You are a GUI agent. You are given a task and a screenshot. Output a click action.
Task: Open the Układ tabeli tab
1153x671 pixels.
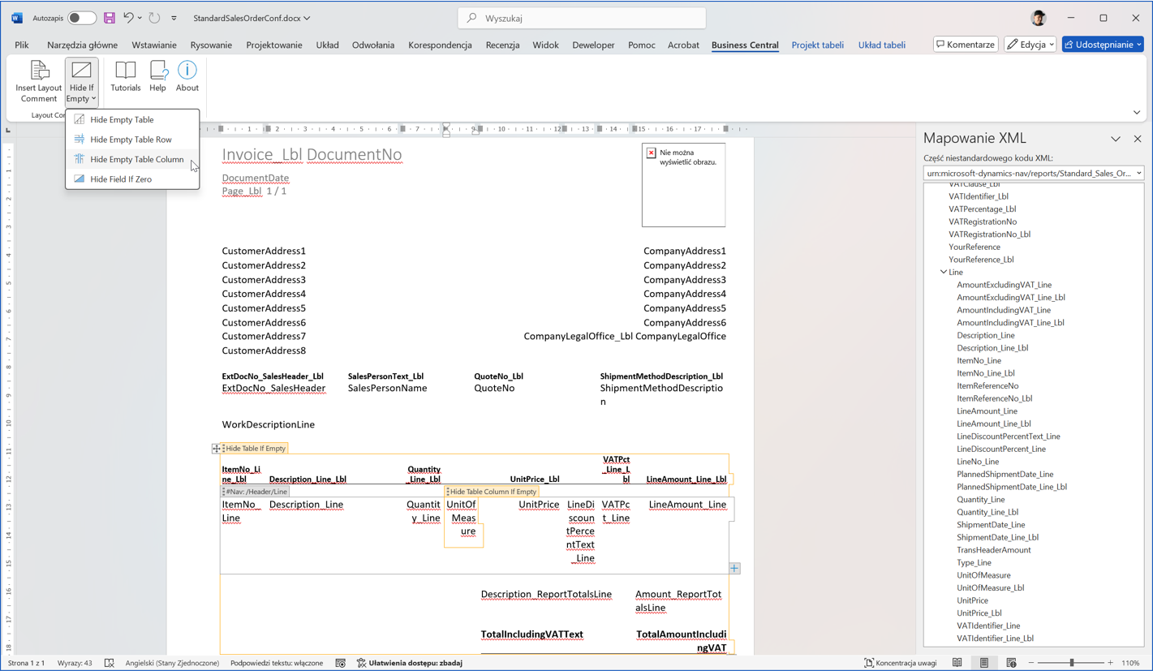click(x=881, y=45)
